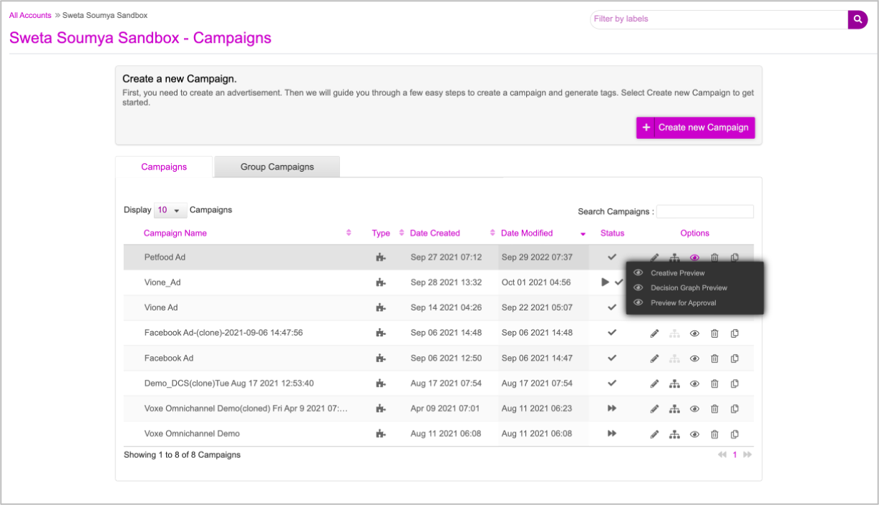Toggle preview eye icon for Petfood Ad
This screenshot has width=879, height=505.
coord(694,258)
